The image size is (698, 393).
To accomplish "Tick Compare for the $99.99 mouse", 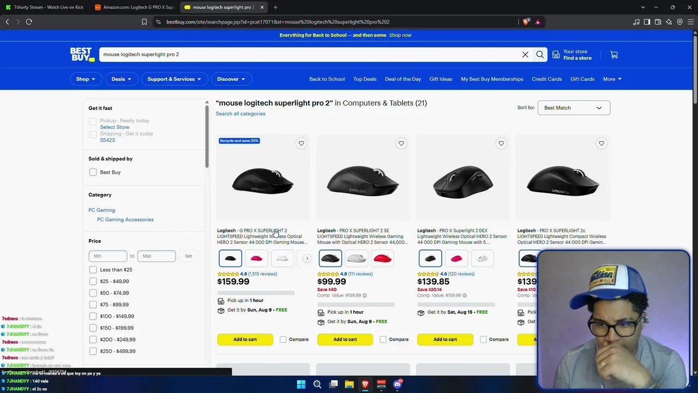I will (x=383, y=340).
